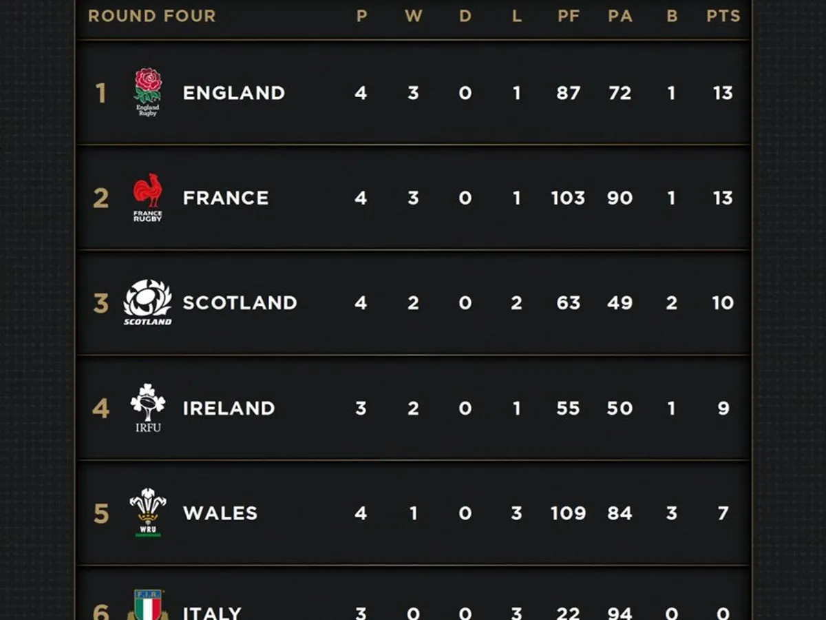The image size is (826, 620).
Task: Click the B bonus column header
Action: 672,16
